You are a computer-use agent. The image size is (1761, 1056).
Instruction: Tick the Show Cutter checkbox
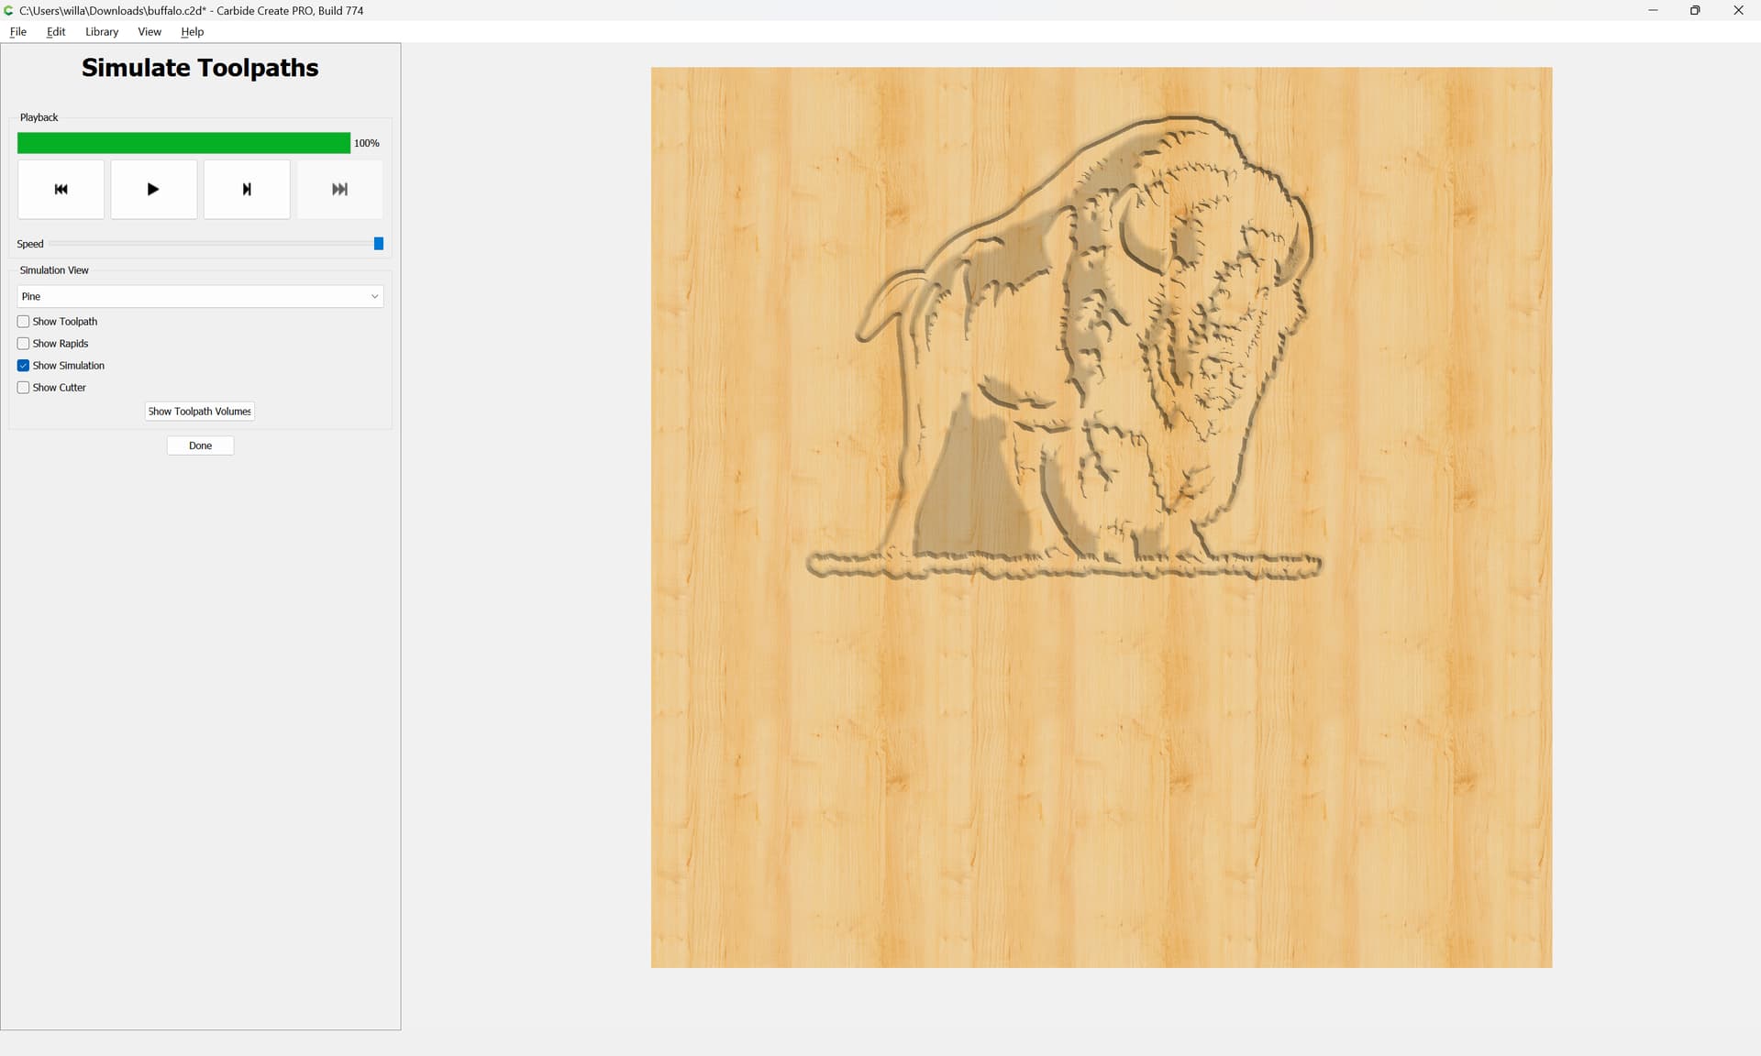(x=24, y=388)
